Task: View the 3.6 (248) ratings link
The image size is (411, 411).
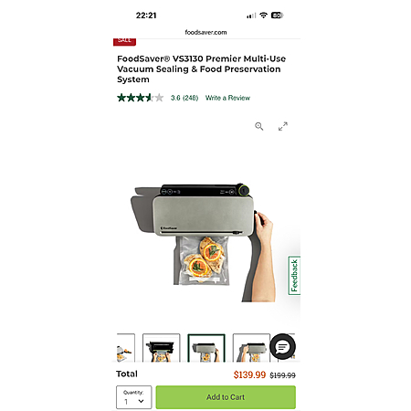Action: point(184,98)
